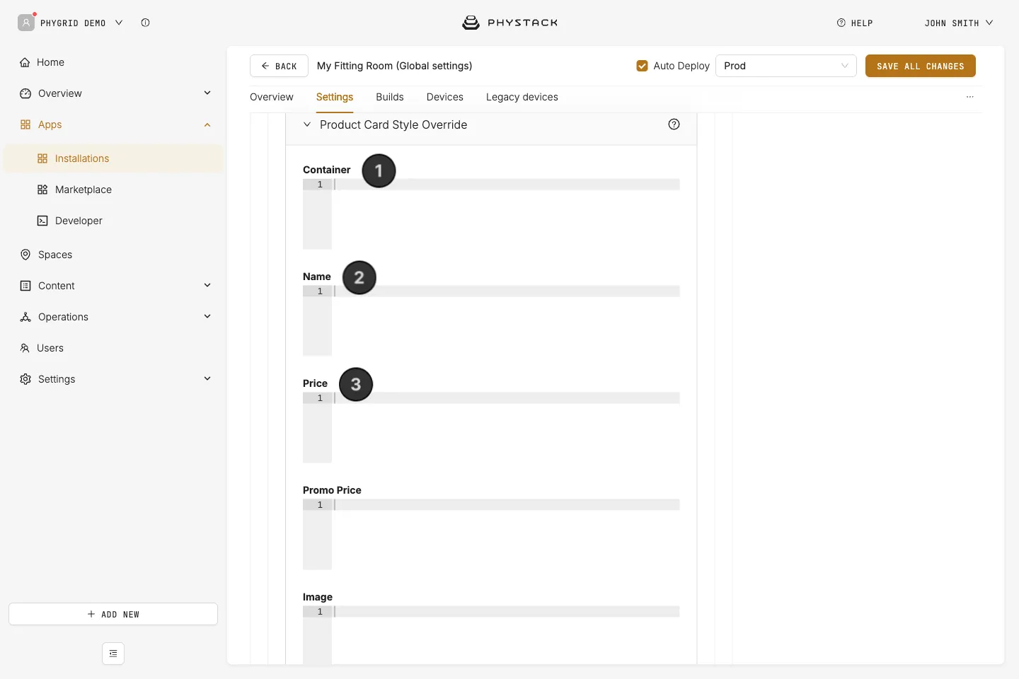The image size is (1019, 679).
Task: Click the Overview gauge icon
Action: click(25, 93)
